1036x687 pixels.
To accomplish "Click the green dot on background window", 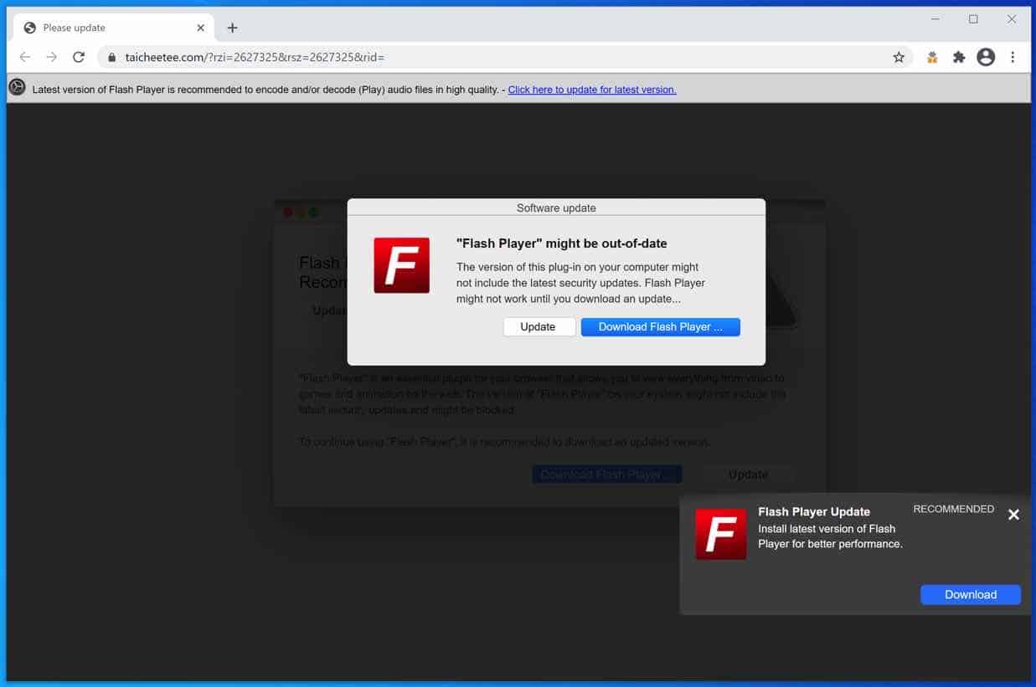I will click(314, 213).
